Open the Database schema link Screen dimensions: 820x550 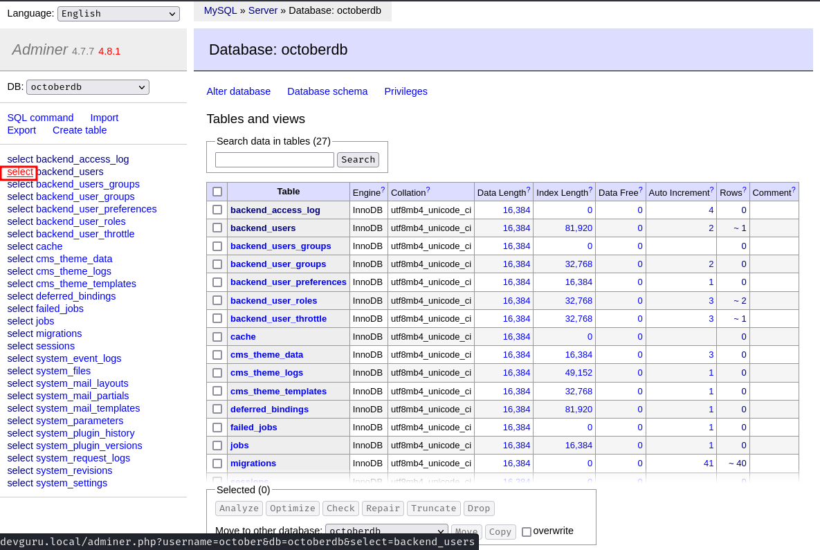click(x=327, y=91)
